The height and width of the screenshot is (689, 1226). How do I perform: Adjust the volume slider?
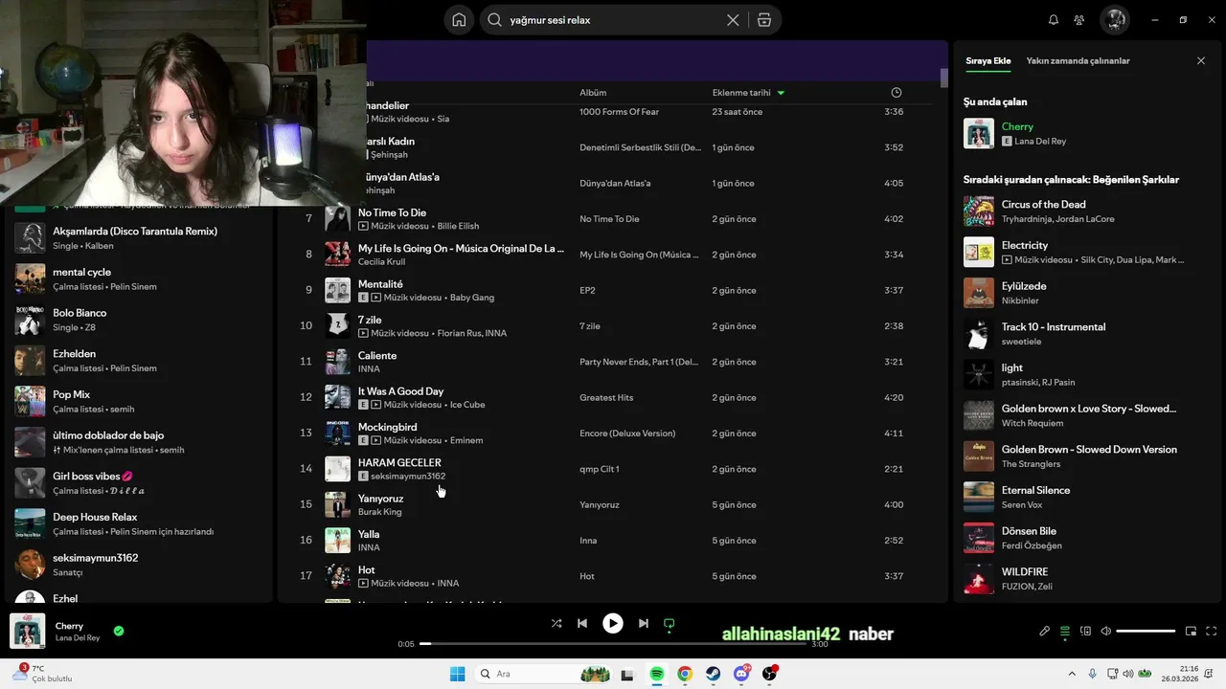pos(1146,631)
